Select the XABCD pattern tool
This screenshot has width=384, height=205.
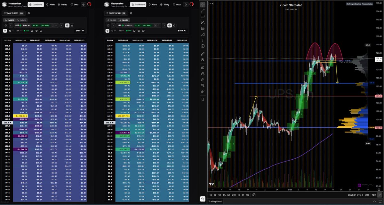click(x=203, y=22)
